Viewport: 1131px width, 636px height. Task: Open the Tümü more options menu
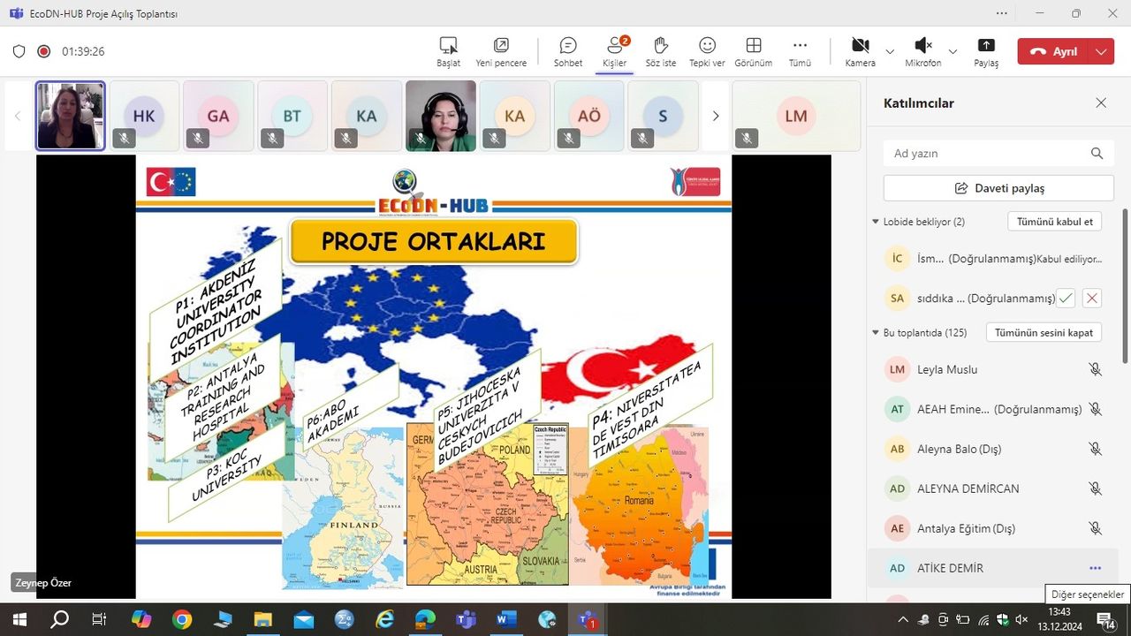click(800, 51)
